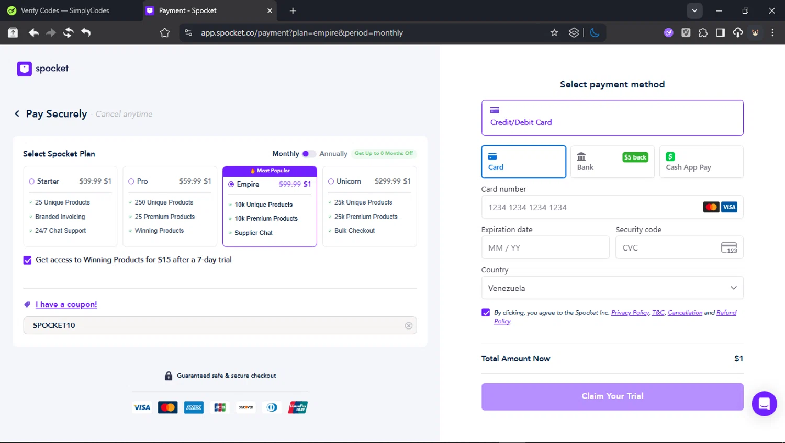Click the JCB logo below checkout
Image resolution: width=785 pixels, height=443 pixels.
click(220, 407)
